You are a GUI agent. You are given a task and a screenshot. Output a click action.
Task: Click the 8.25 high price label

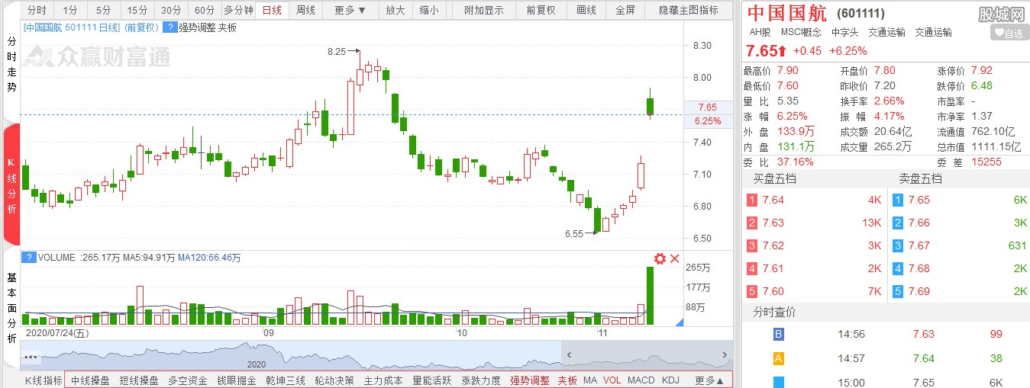click(337, 52)
